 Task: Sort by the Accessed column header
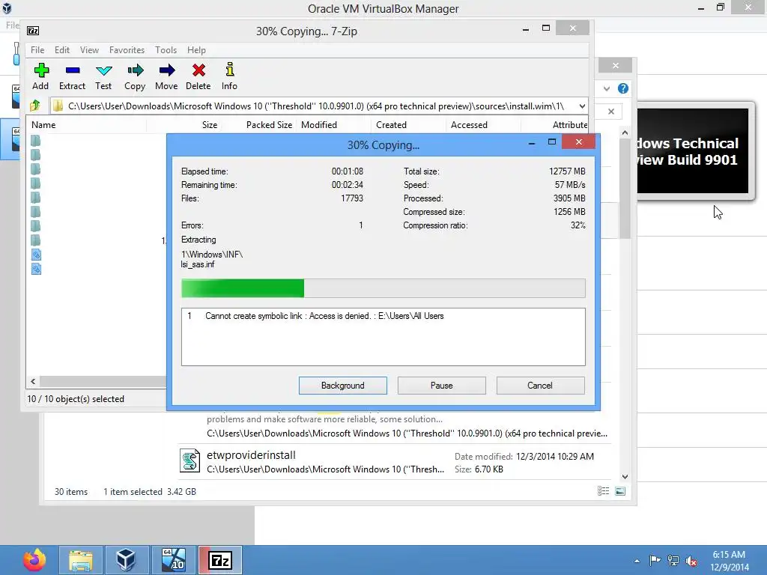coord(483,125)
